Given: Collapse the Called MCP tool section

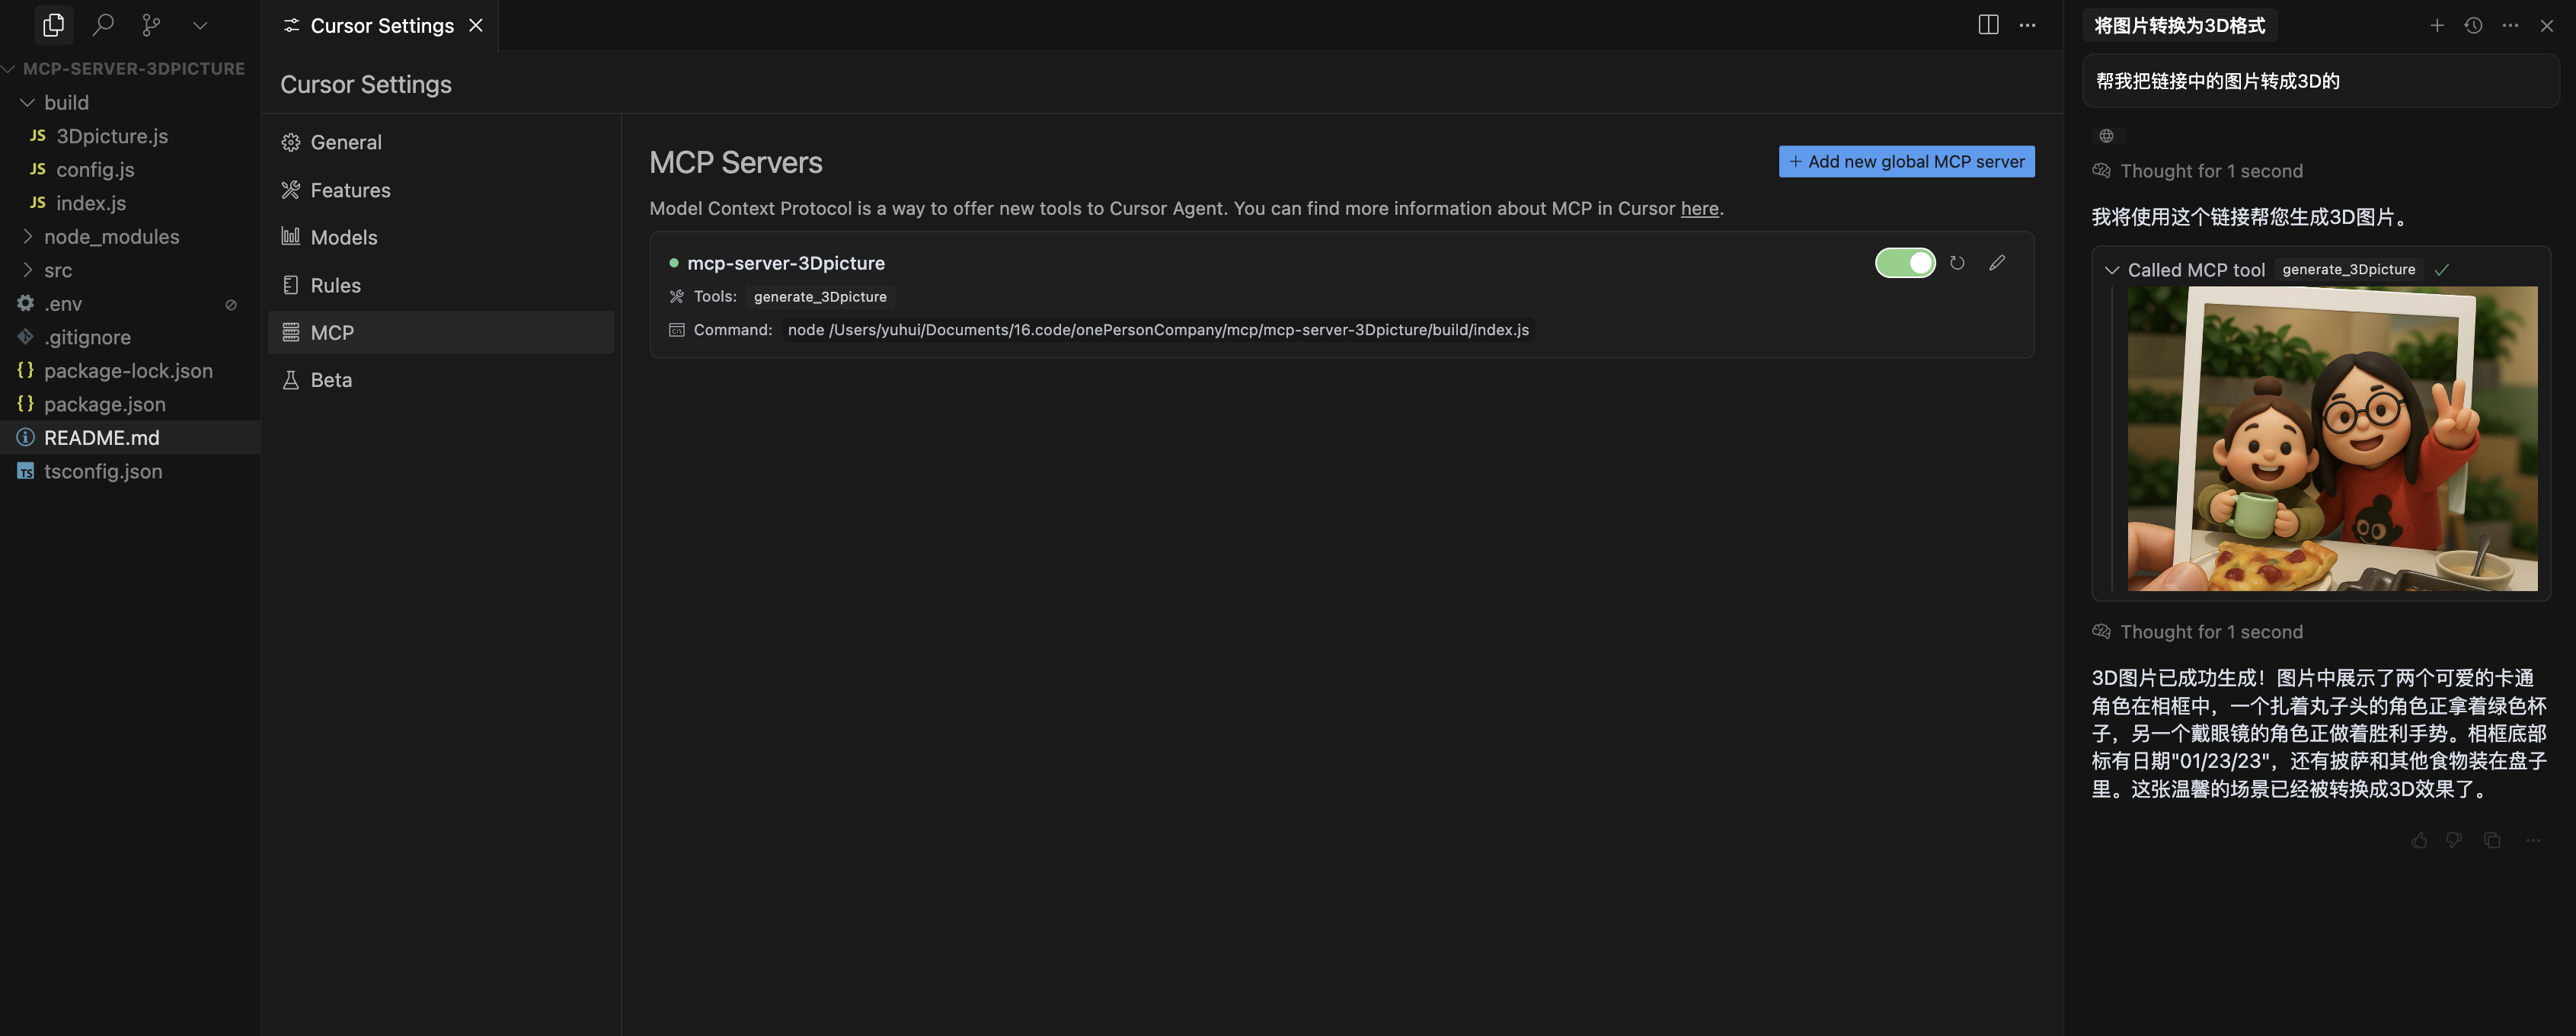Looking at the screenshot, I should pyautogui.click(x=2112, y=270).
